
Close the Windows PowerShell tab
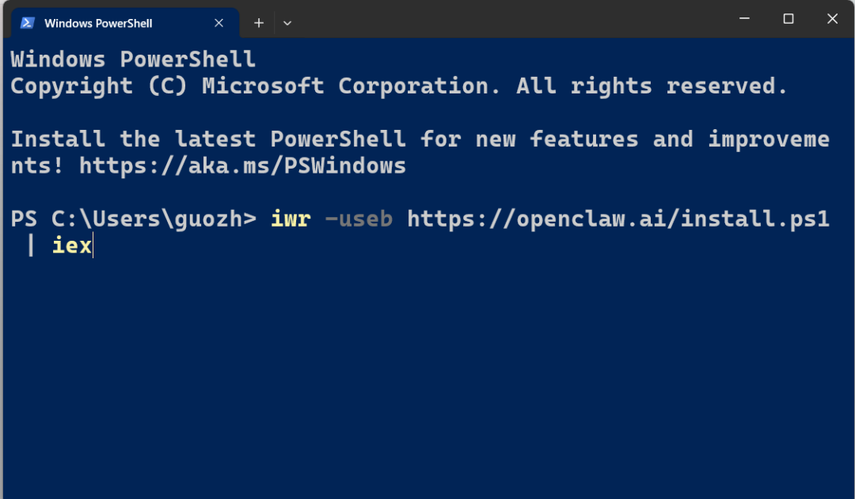tap(219, 23)
